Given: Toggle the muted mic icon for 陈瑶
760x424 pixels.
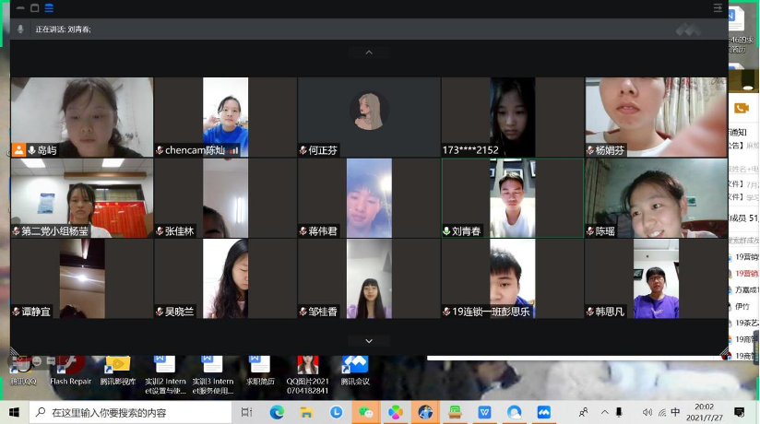Looking at the screenshot, I should click(590, 231).
